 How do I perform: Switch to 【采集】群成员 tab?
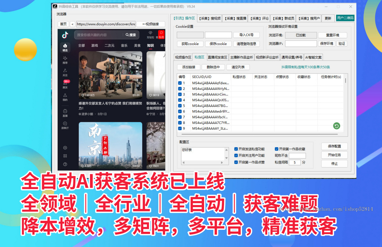pos(283,18)
